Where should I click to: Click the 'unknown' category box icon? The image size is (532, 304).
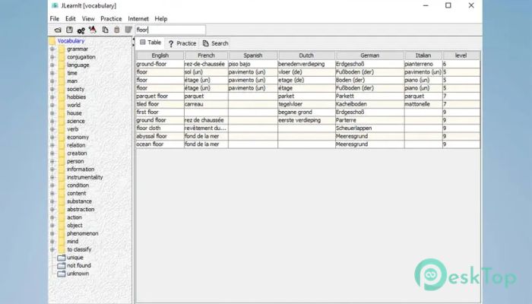(62, 274)
